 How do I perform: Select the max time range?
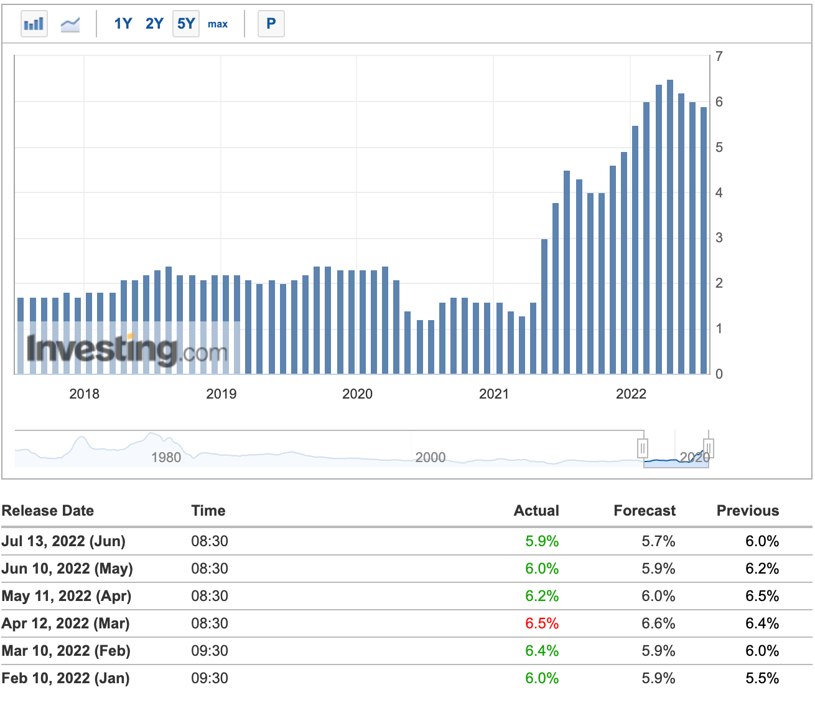pyautogui.click(x=218, y=24)
